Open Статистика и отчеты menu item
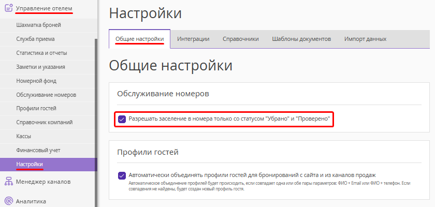435x207 pixels. pos(49,53)
